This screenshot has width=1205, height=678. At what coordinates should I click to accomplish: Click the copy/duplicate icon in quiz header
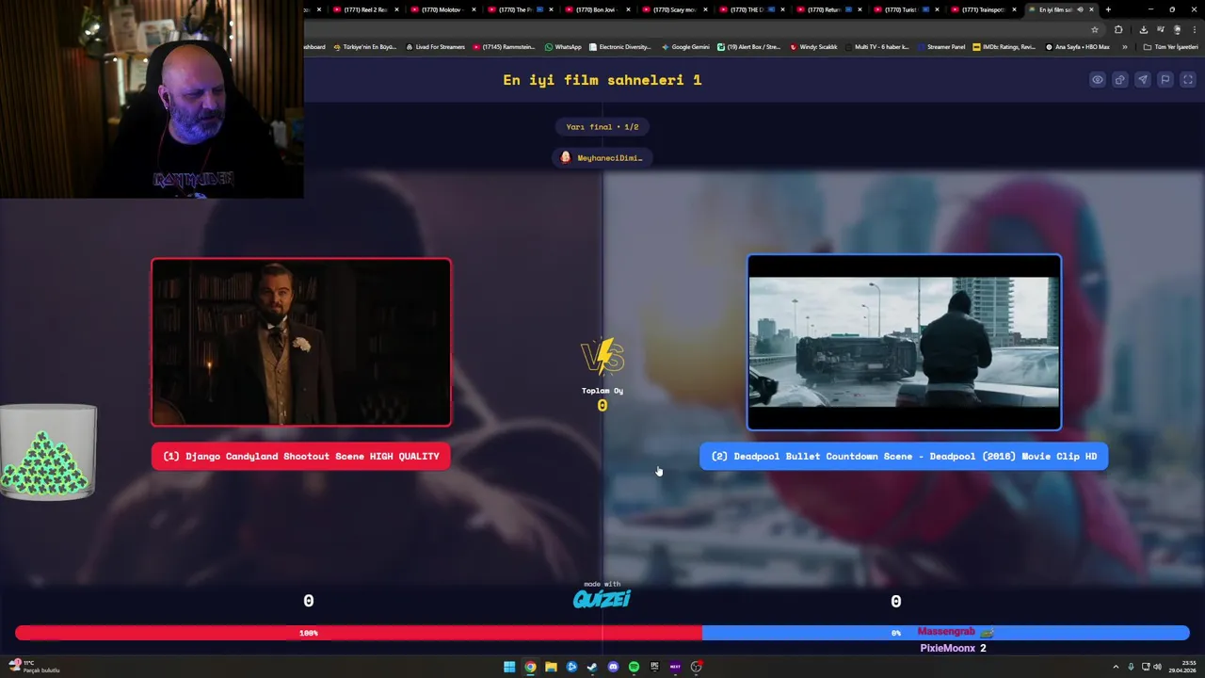[1120, 80]
